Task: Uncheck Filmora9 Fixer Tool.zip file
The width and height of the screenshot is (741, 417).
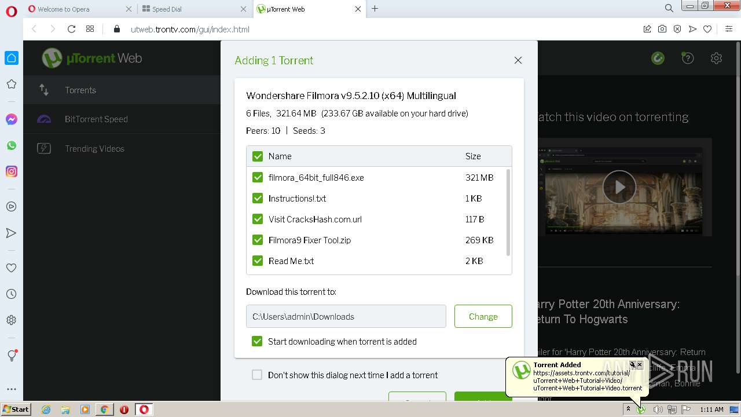Action: click(x=258, y=240)
